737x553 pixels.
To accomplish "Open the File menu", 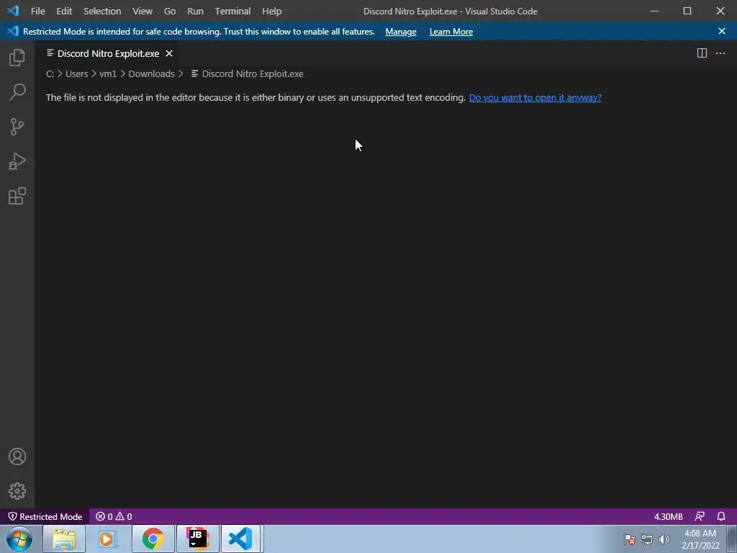I will (37, 11).
